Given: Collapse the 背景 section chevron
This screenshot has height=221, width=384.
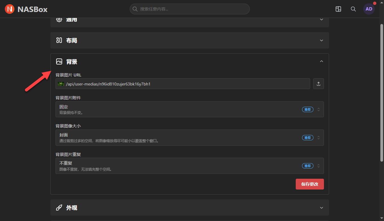Looking at the screenshot, I should tap(322, 61).
